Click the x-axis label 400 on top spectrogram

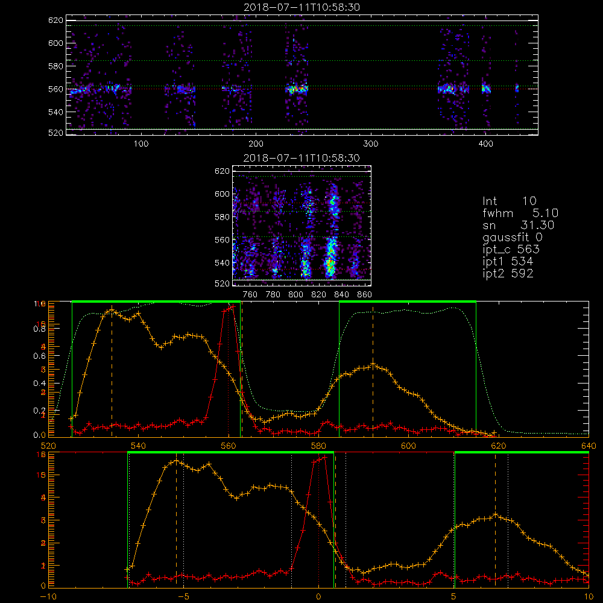coord(485,144)
